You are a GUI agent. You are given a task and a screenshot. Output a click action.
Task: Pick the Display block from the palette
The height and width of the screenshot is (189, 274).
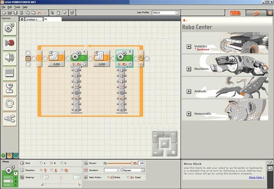point(10,73)
